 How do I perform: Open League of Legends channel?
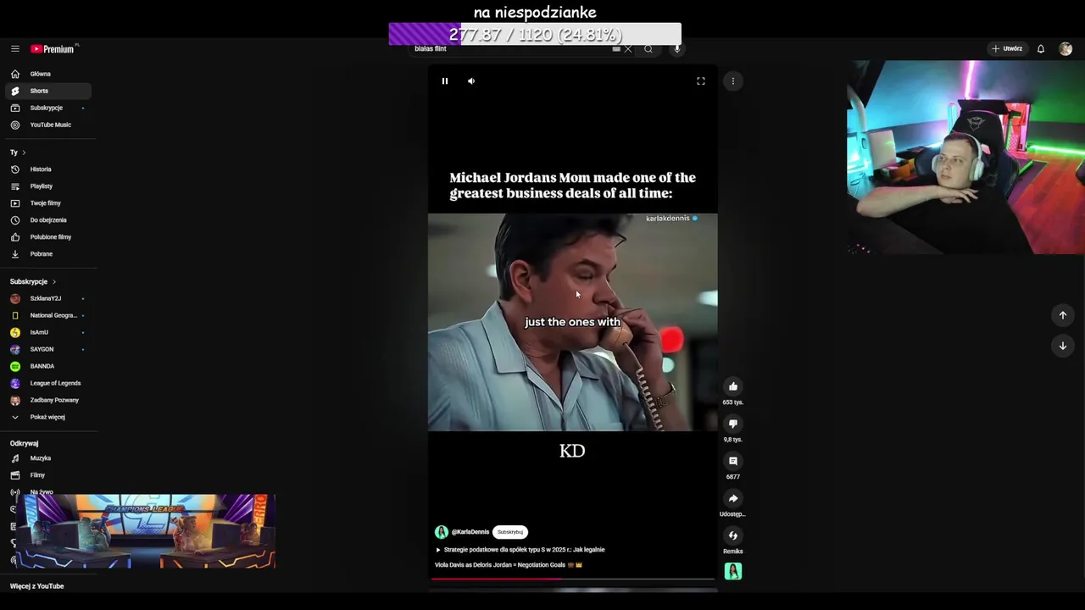tap(47, 383)
